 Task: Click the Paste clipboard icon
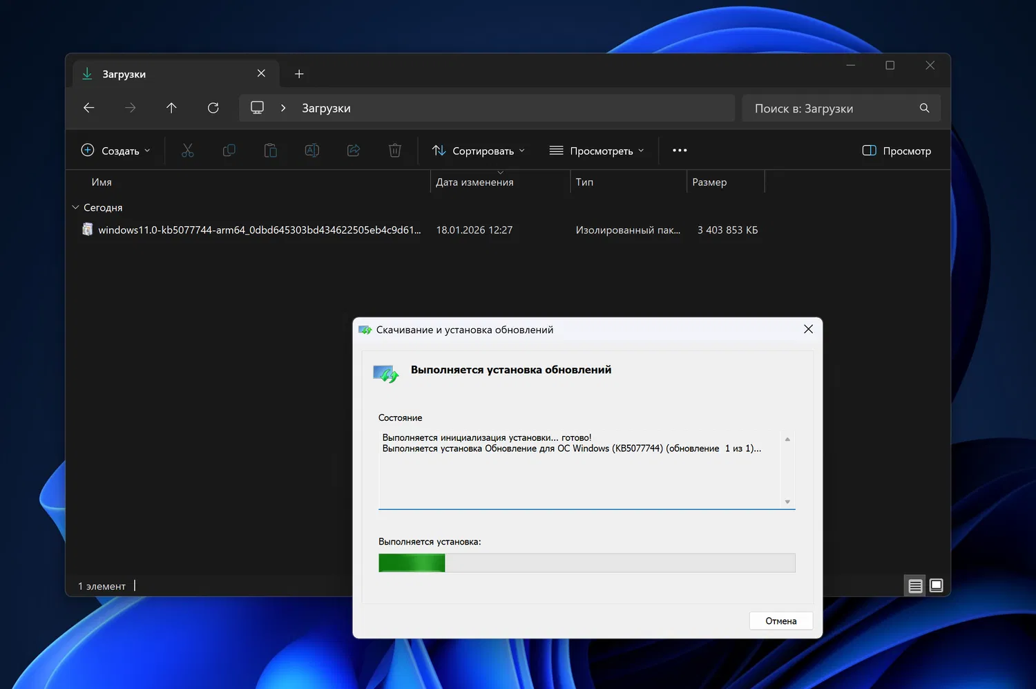pyautogui.click(x=271, y=151)
